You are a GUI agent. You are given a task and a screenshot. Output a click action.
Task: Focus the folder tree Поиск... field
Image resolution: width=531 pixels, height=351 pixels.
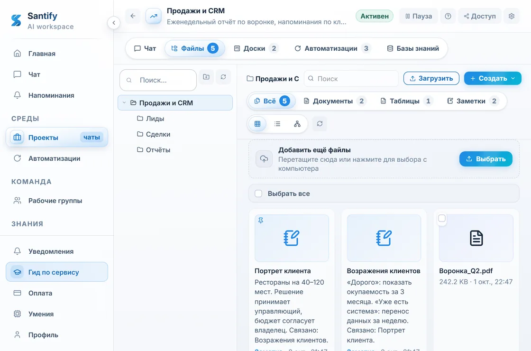click(158, 80)
